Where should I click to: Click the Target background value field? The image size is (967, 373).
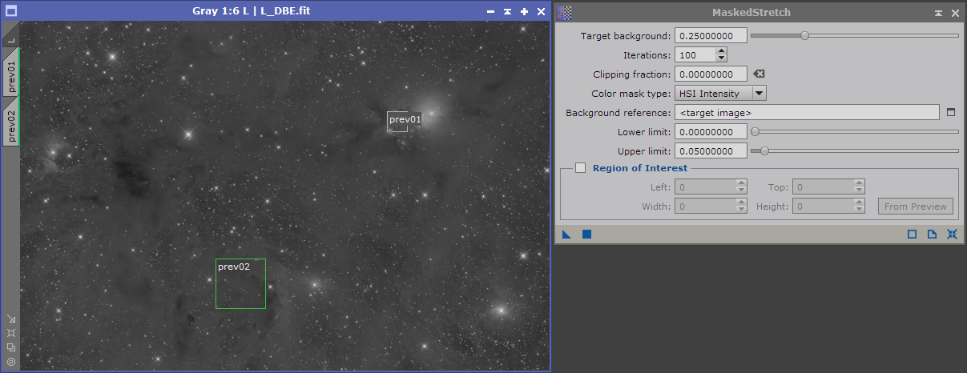(711, 36)
